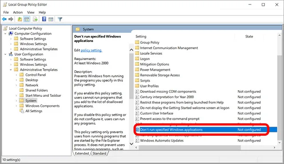The image size is (284, 164).
Task: Click the System folder icon in the header
Action: (x=78, y=29)
